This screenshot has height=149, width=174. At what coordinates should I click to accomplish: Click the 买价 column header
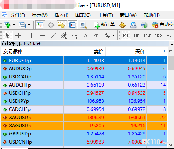[x=126, y=52]
